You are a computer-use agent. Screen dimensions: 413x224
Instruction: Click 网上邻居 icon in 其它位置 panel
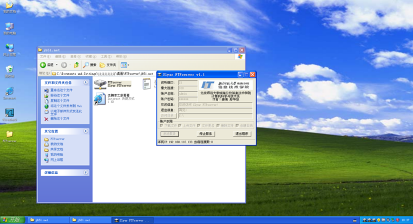(47, 160)
